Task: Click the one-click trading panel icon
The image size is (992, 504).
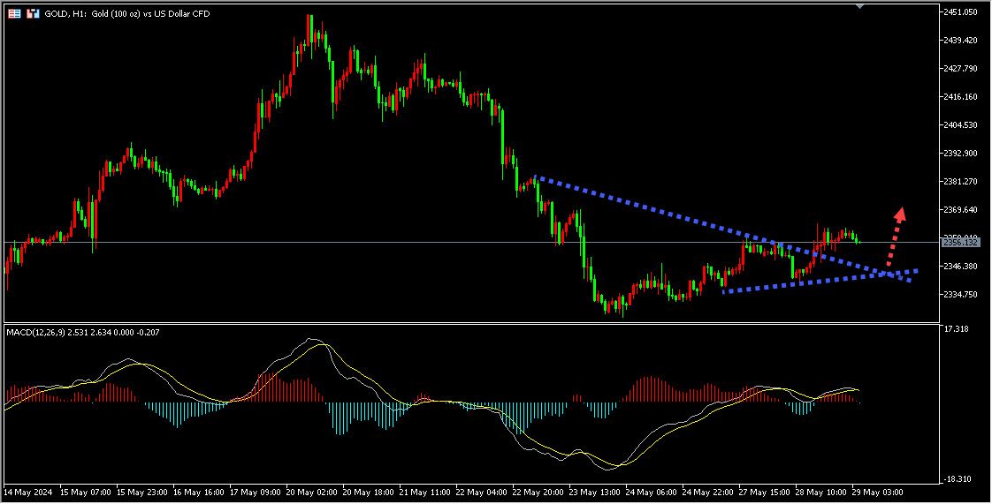Action: 33,14
